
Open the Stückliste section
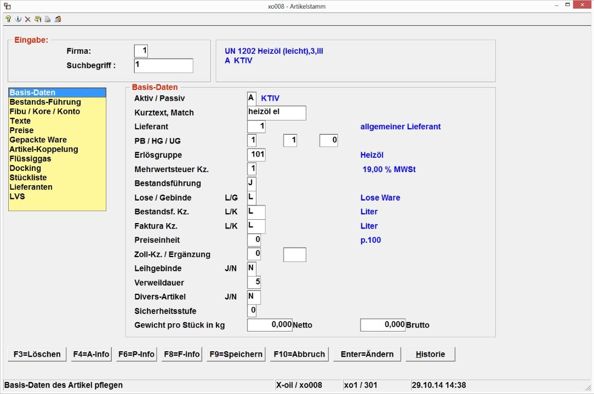pyautogui.click(x=57, y=178)
